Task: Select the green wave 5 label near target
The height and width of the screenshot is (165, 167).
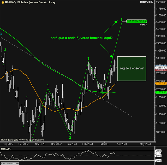Action: click(x=122, y=20)
